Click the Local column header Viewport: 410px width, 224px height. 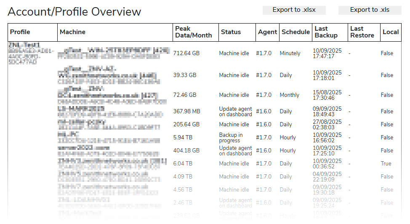pos(390,32)
